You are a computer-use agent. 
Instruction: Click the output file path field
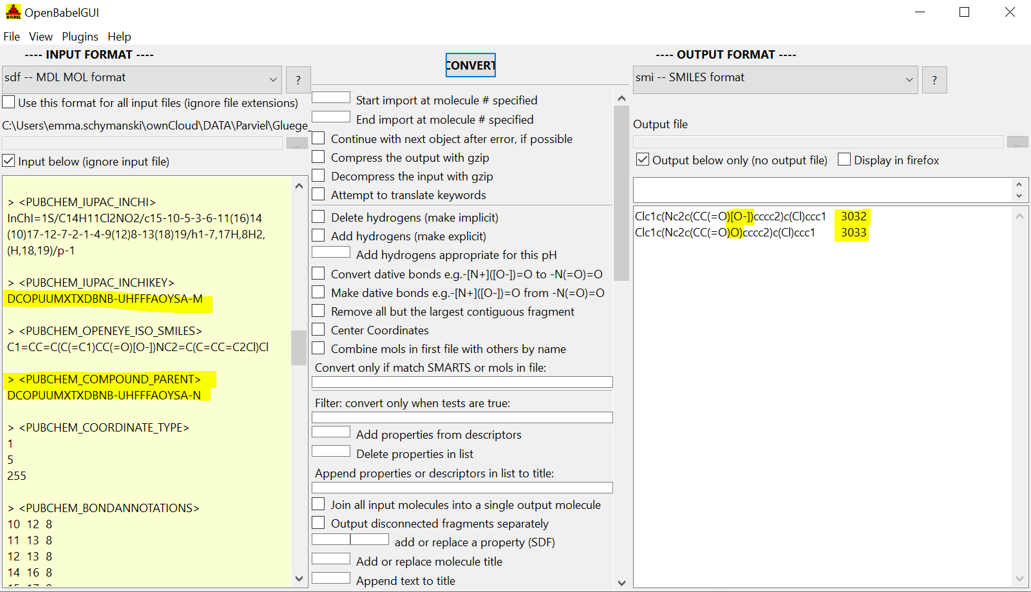818,142
